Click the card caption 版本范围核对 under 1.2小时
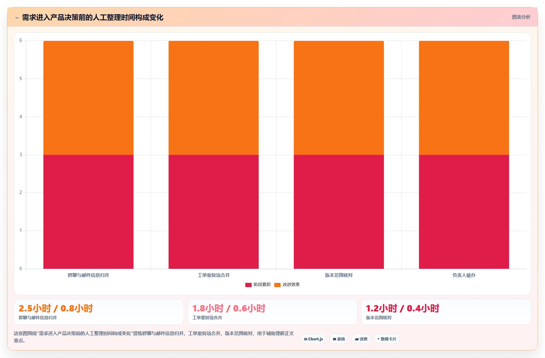This screenshot has width=545, height=358. click(379, 318)
